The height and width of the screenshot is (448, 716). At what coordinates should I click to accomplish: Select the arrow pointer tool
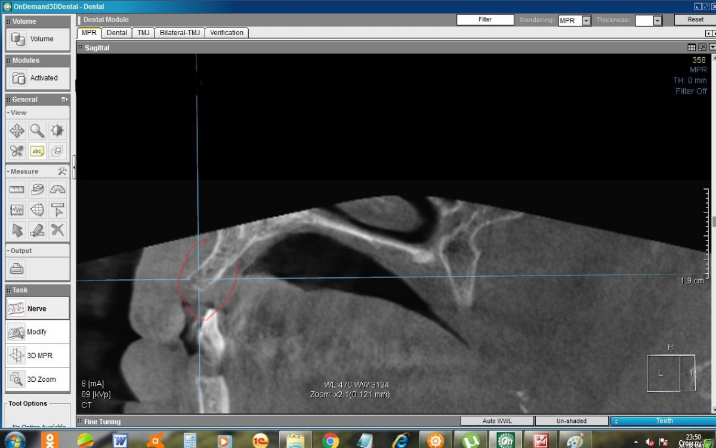(17, 230)
